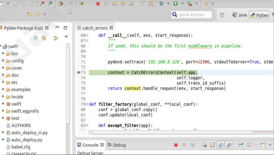Open the Run launch dropdown arrow
This screenshot has height=155, width=274.
tap(182, 4)
